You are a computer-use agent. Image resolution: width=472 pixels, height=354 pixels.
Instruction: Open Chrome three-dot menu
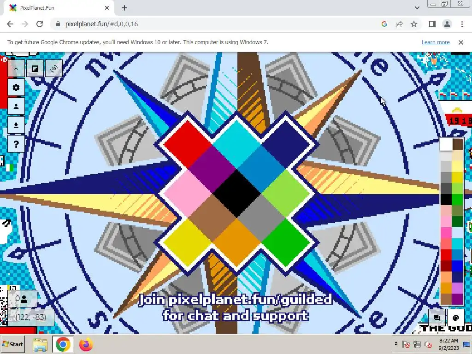pyautogui.click(x=462, y=24)
